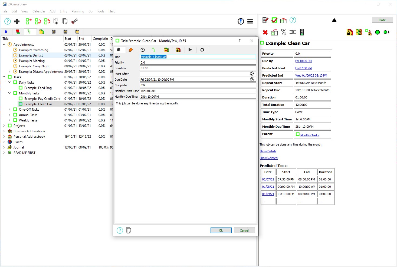Click the green checkmark complete icon
Viewport: 397px width, 267px height.
274,20
